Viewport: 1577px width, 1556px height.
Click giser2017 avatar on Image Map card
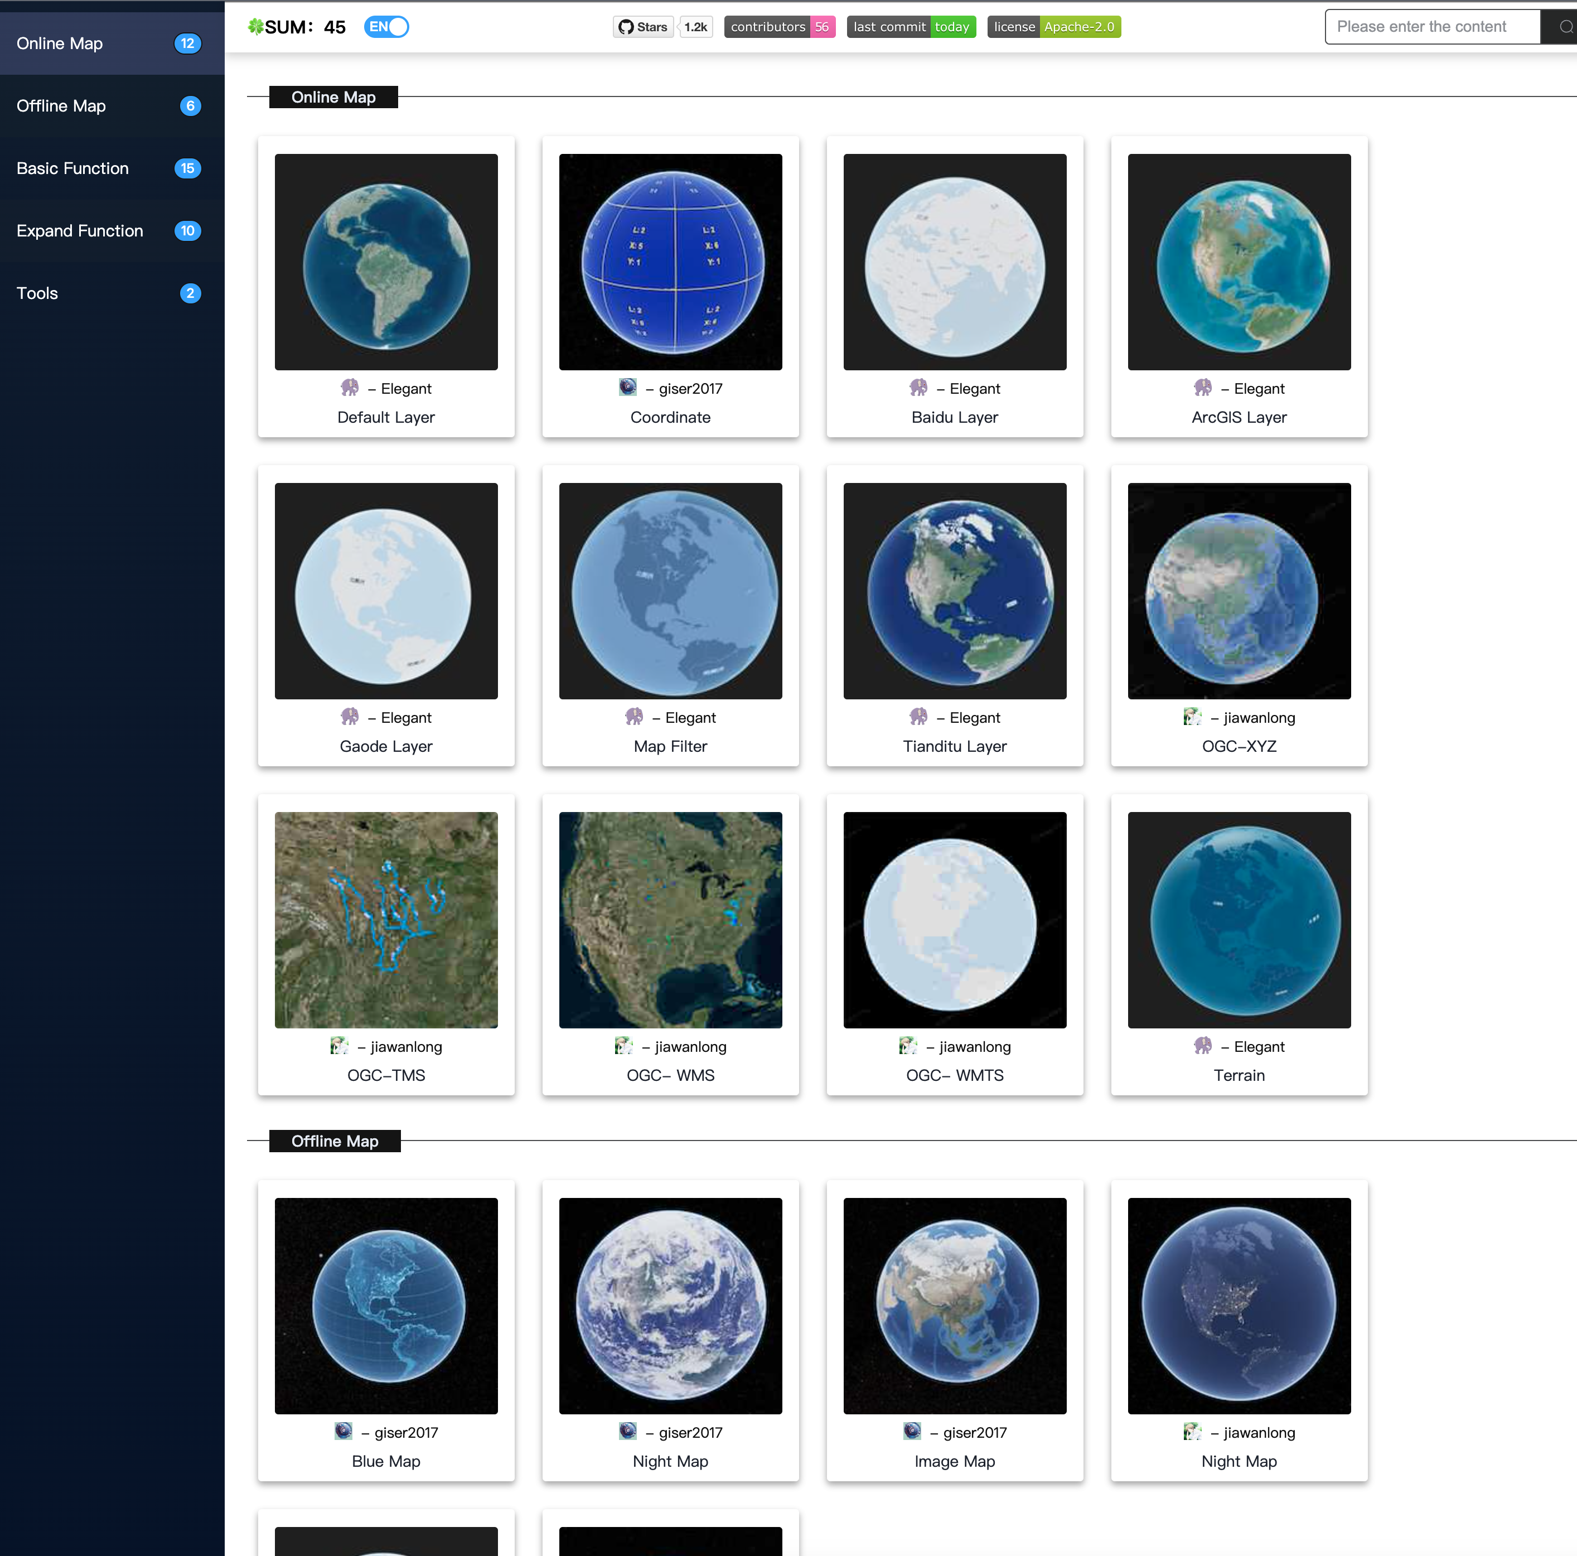point(912,1432)
